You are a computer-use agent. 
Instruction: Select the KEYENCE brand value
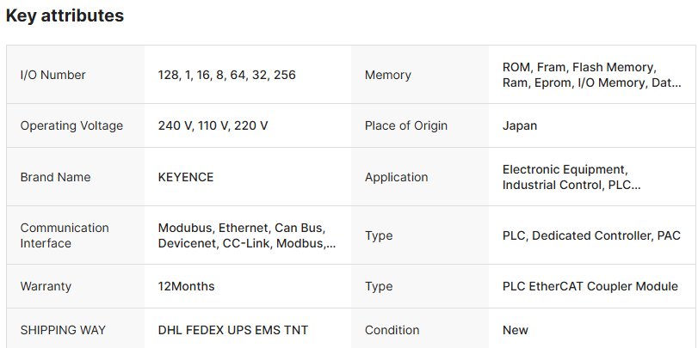pos(186,177)
